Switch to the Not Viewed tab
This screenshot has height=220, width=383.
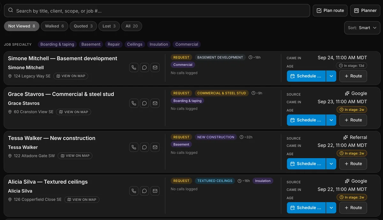click(x=22, y=26)
